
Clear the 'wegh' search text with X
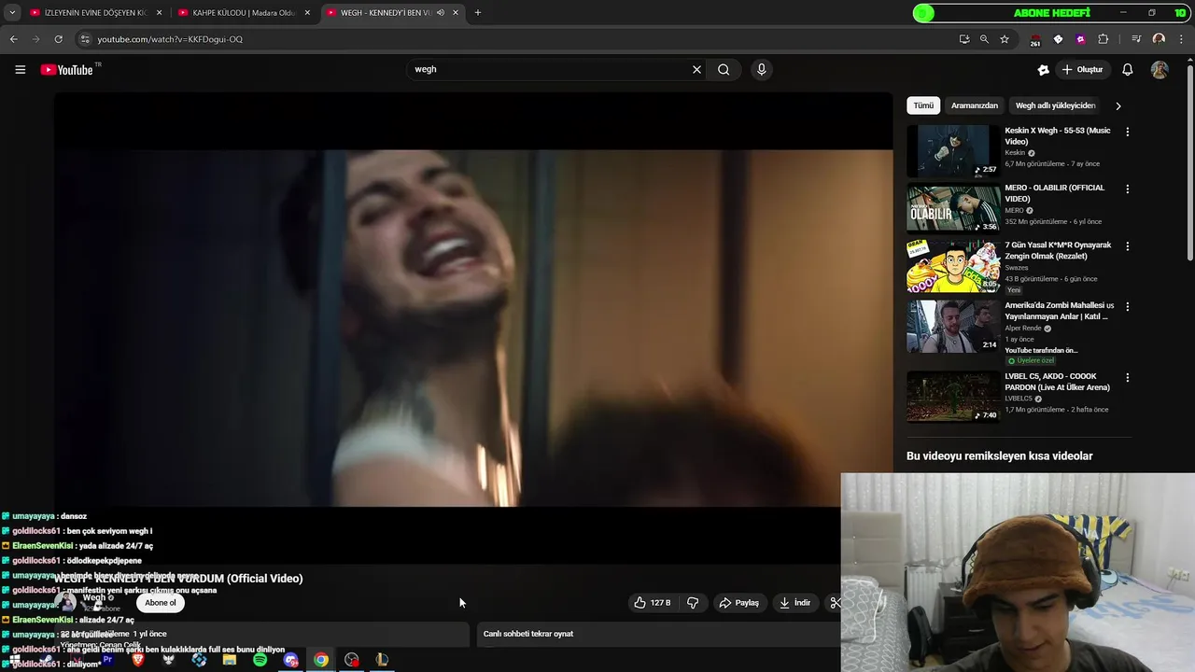coord(696,69)
